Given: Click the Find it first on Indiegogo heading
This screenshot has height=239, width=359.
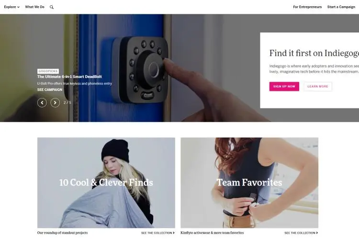Looking at the screenshot, I should coord(314,53).
